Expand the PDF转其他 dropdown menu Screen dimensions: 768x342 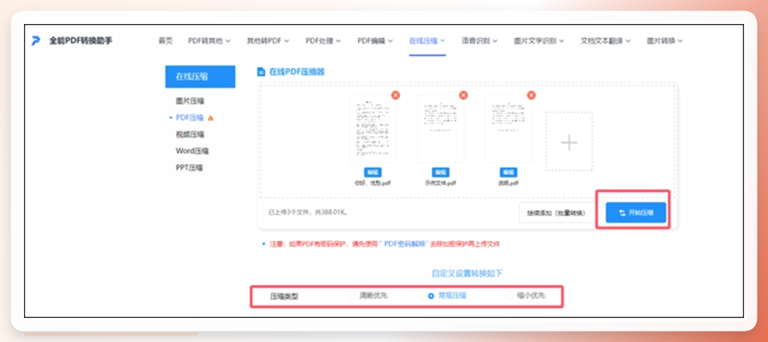[209, 41]
